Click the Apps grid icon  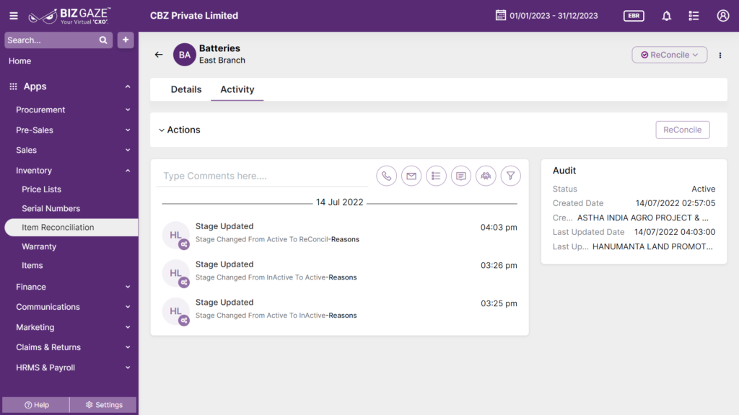pos(13,86)
